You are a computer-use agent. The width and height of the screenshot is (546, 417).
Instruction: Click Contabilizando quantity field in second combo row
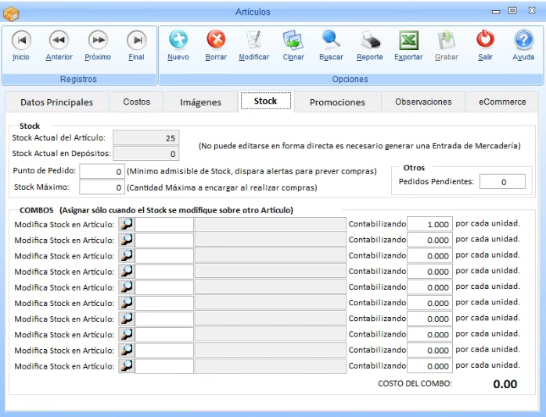(429, 240)
